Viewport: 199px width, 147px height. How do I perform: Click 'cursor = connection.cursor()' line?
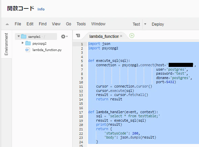(x=124, y=87)
